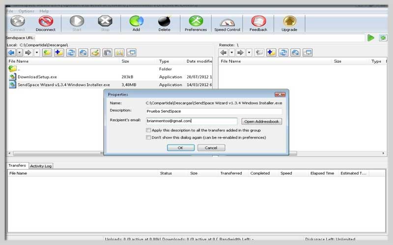Open Speed Control gauge

pyautogui.click(x=227, y=24)
